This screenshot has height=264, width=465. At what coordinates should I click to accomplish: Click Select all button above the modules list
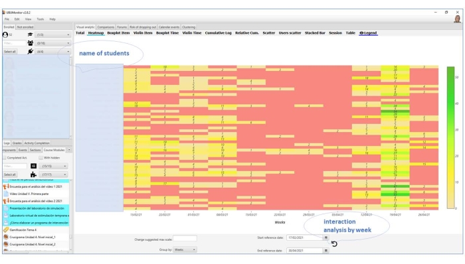point(10,174)
